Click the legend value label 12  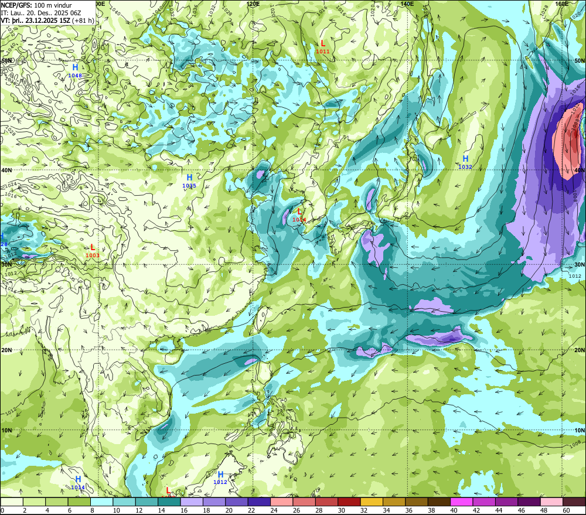tap(139, 510)
